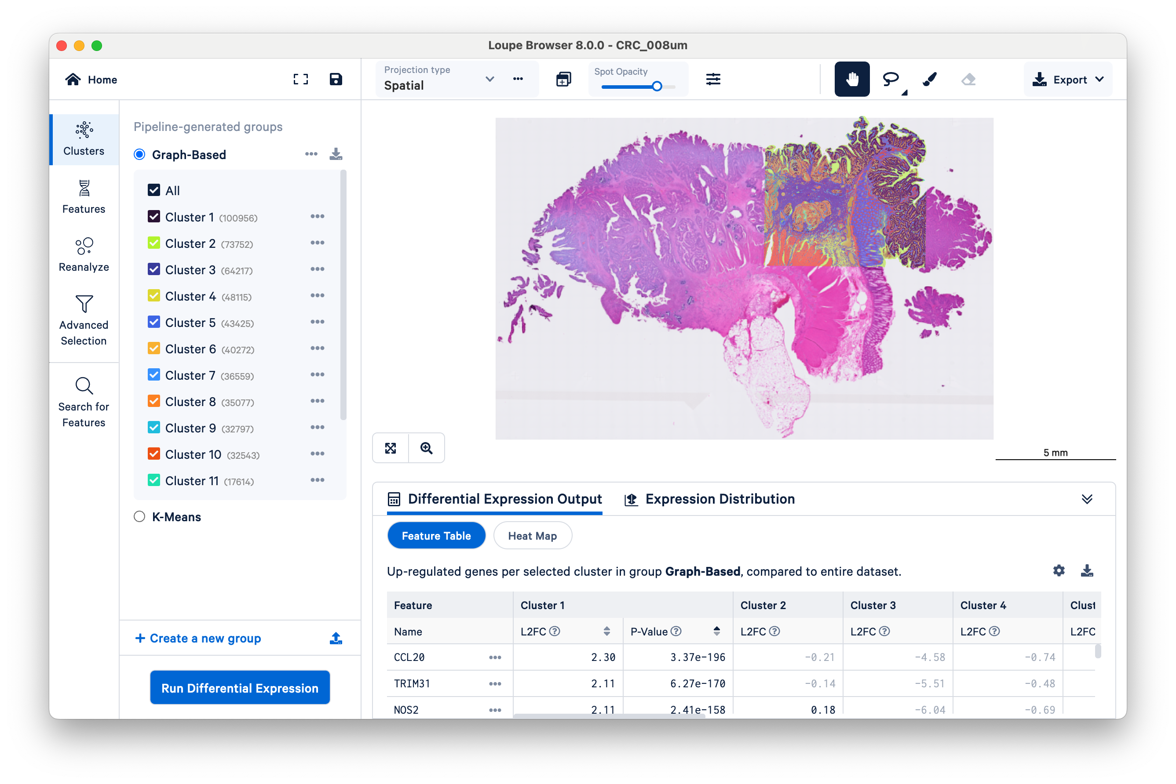Select the lasso selection tool

point(890,79)
